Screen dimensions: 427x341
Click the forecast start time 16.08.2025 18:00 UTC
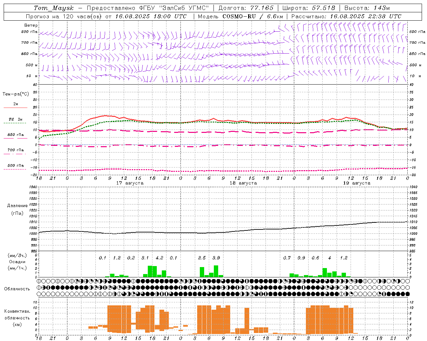[151, 16]
